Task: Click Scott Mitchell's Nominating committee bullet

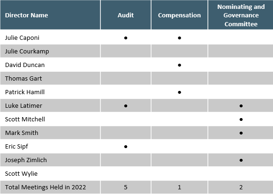Action: click(241, 119)
